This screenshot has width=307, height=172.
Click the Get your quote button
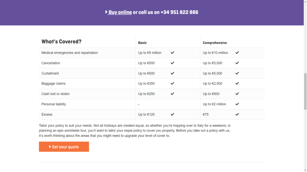coord(64,147)
